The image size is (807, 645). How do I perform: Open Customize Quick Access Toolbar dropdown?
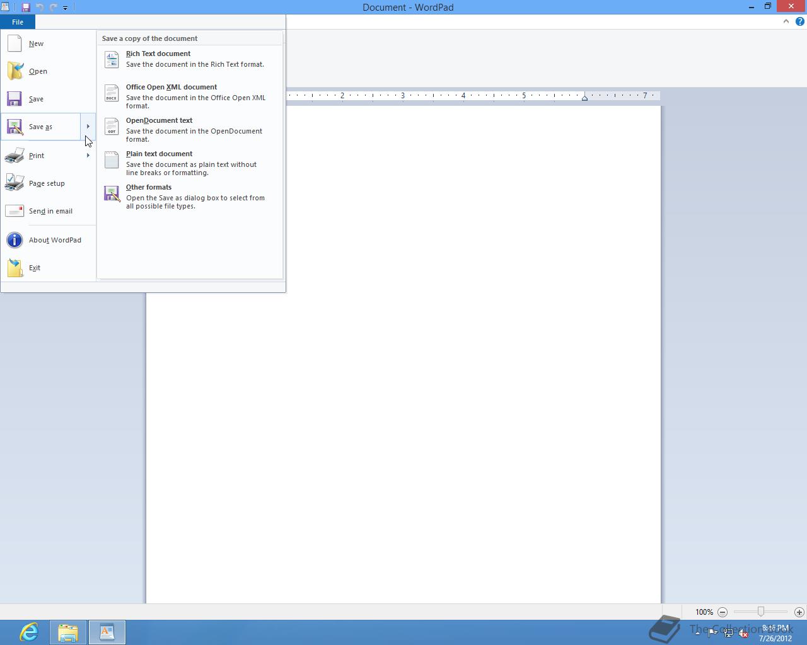tap(65, 8)
